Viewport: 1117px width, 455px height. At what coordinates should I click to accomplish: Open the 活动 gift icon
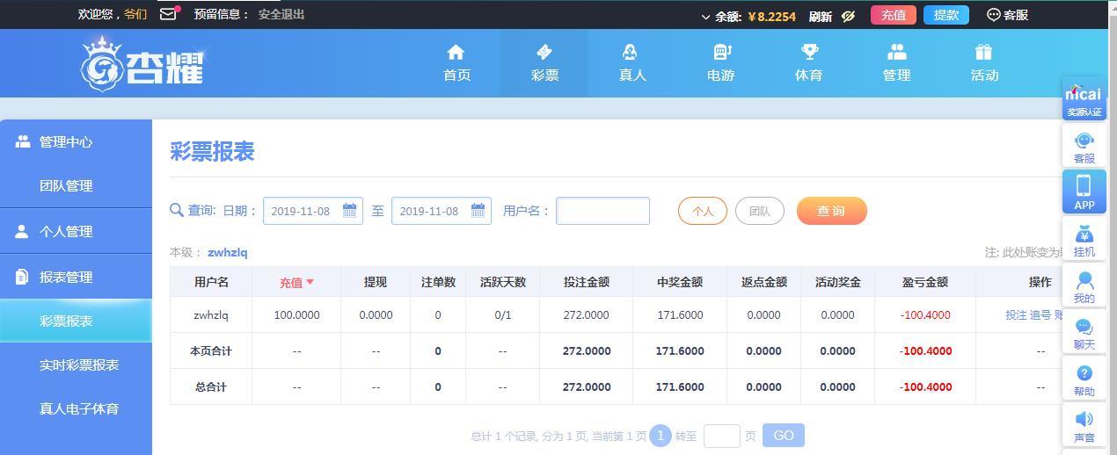click(x=983, y=52)
